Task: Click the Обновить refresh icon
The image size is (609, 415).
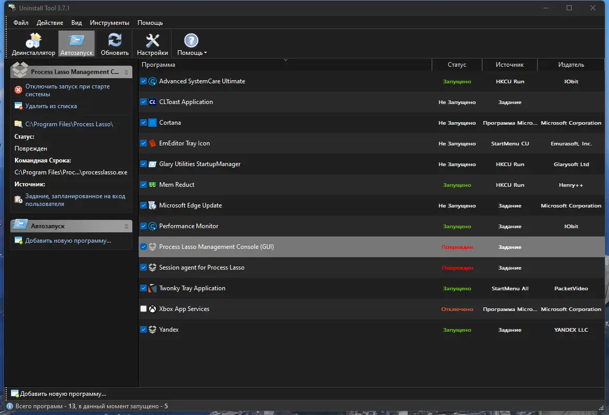Action: pos(115,40)
